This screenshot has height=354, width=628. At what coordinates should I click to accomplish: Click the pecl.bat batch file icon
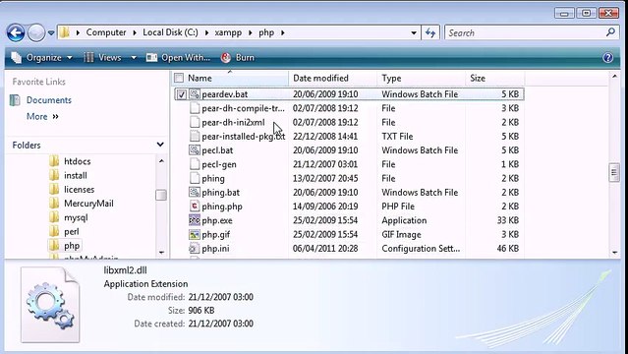(x=195, y=149)
